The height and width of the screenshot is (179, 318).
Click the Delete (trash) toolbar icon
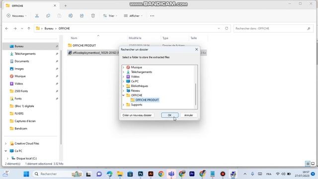tap(93, 16)
